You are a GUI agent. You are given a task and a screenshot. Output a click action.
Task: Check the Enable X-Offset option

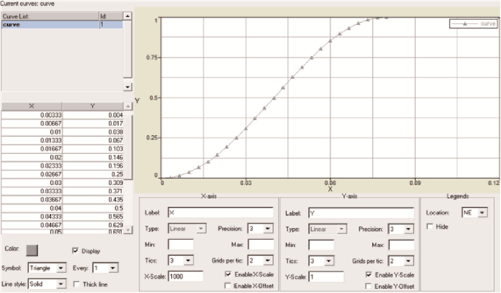tap(229, 286)
